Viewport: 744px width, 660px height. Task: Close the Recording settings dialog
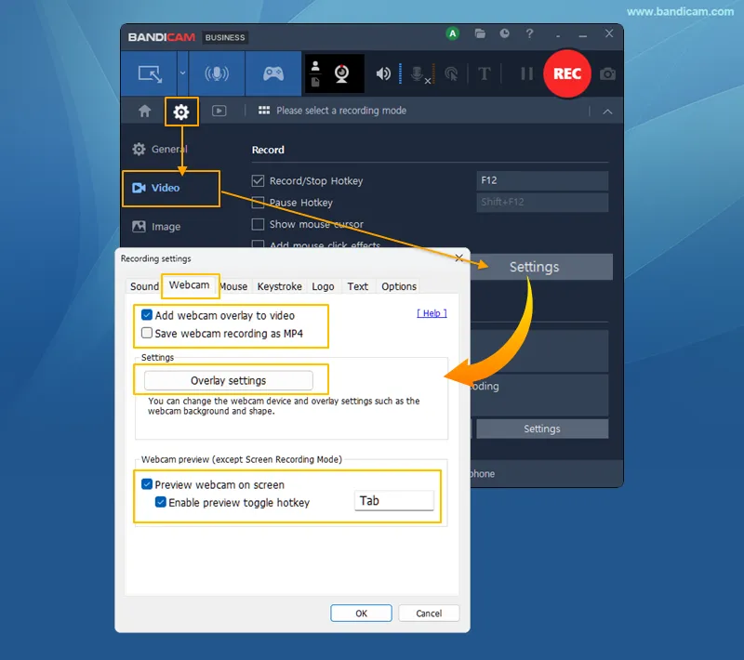[458, 257]
